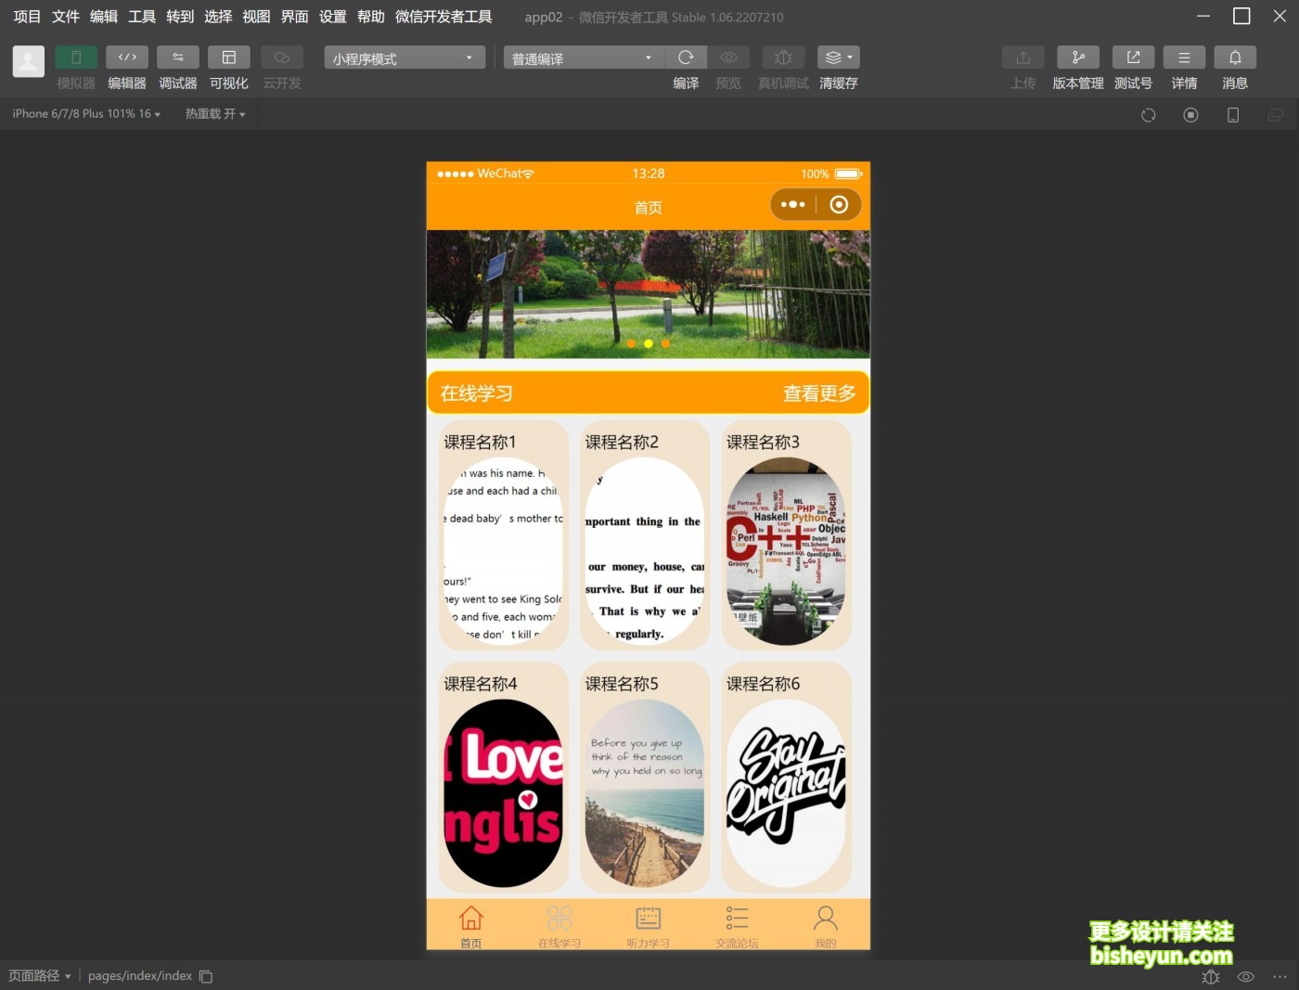Open the Messages (消息) bell icon
1299x990 pixels.
tap(1235, 58)
